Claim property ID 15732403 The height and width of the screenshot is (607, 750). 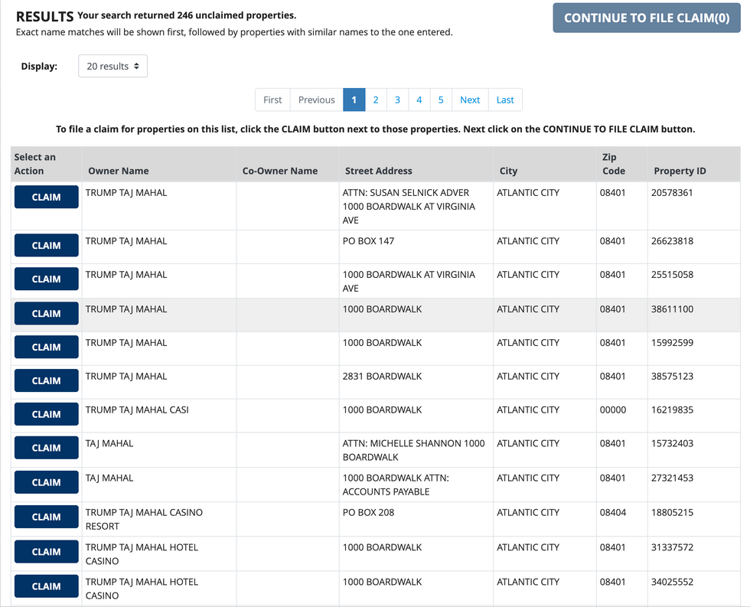(47, 448)
